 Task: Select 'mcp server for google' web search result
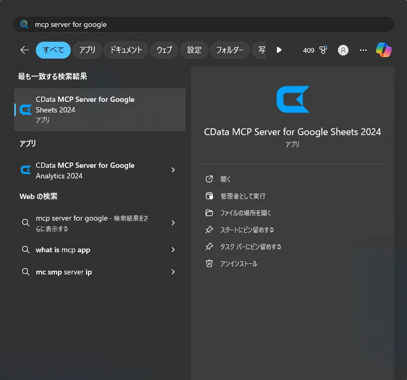point(100,223)
